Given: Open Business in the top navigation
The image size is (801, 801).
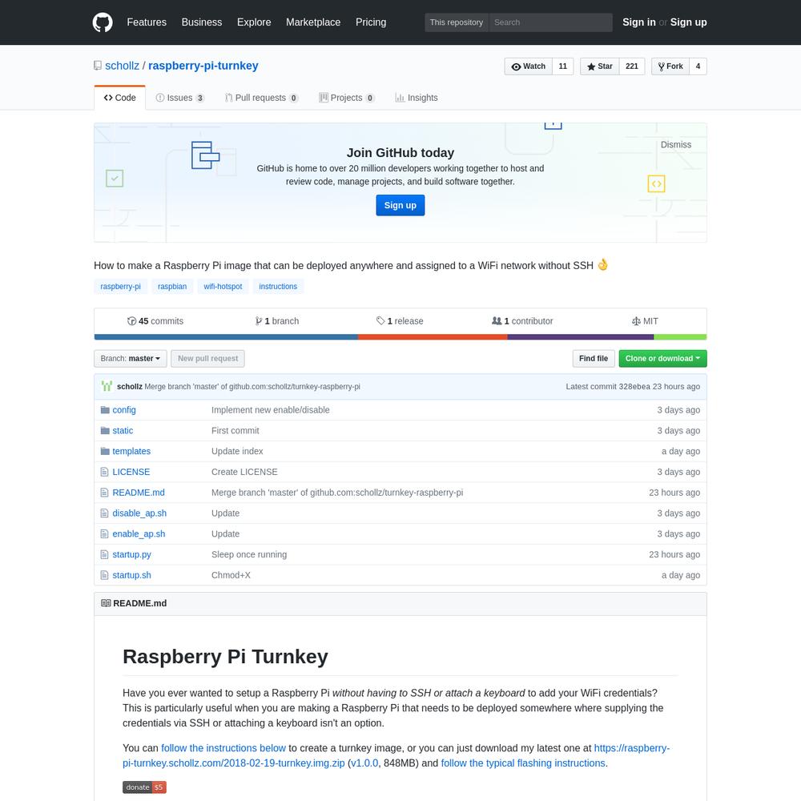Looking at the screenshot, I should click(202, 22).
